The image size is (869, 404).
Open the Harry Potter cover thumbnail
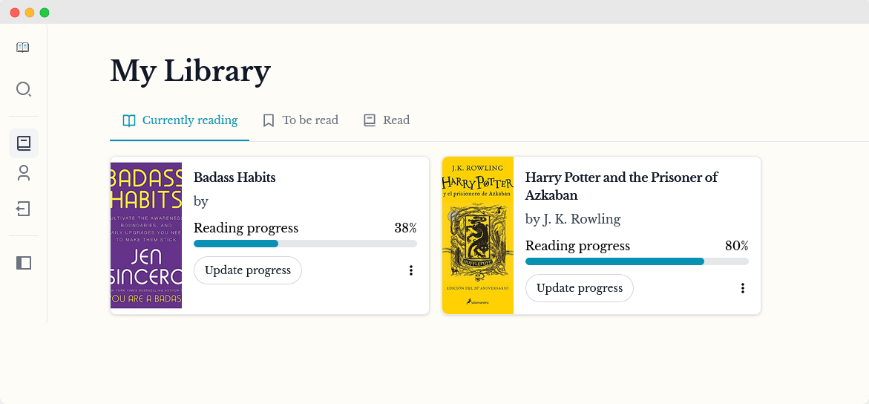(478, 235)
